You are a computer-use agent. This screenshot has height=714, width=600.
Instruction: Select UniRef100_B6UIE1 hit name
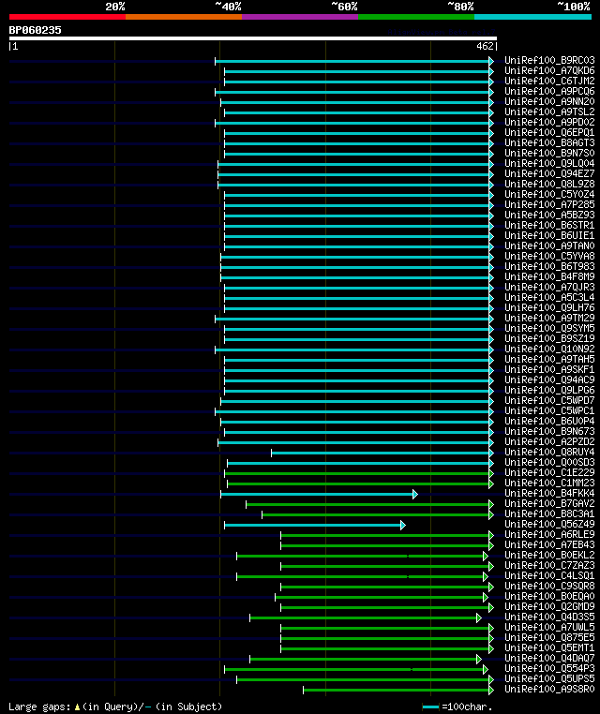[549, 235]
